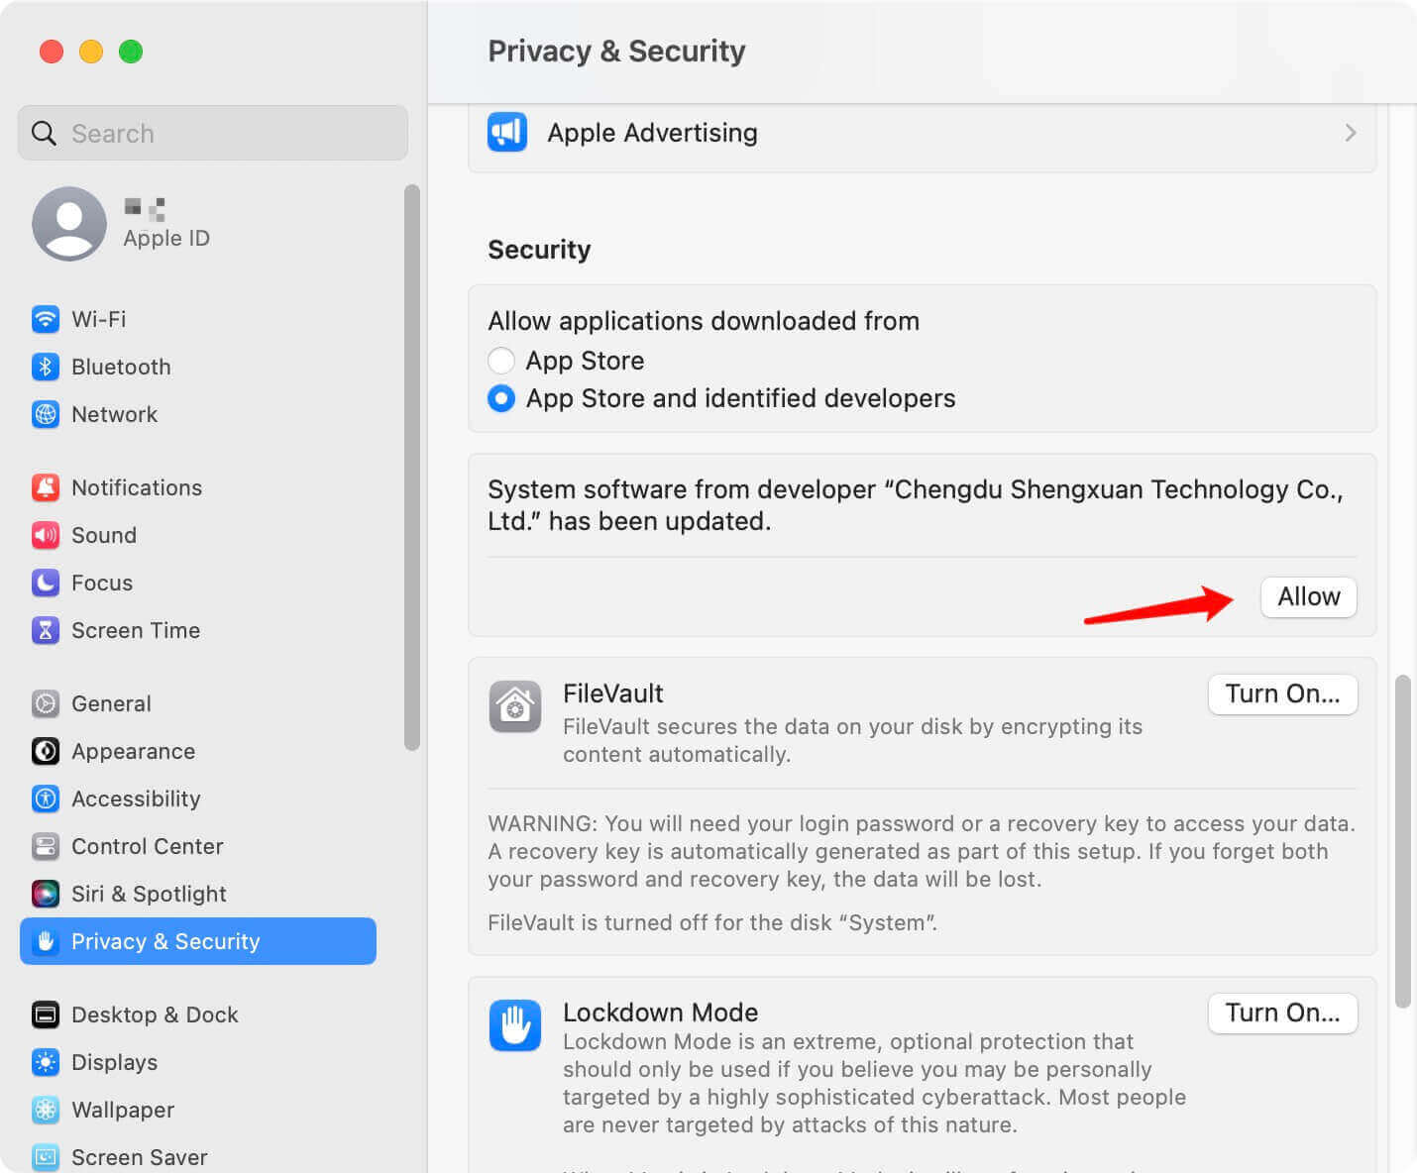This screenshot has width=1417, height=1173.
Task: Open Bluetooth settings icon
Action: (x=46, y=367)
